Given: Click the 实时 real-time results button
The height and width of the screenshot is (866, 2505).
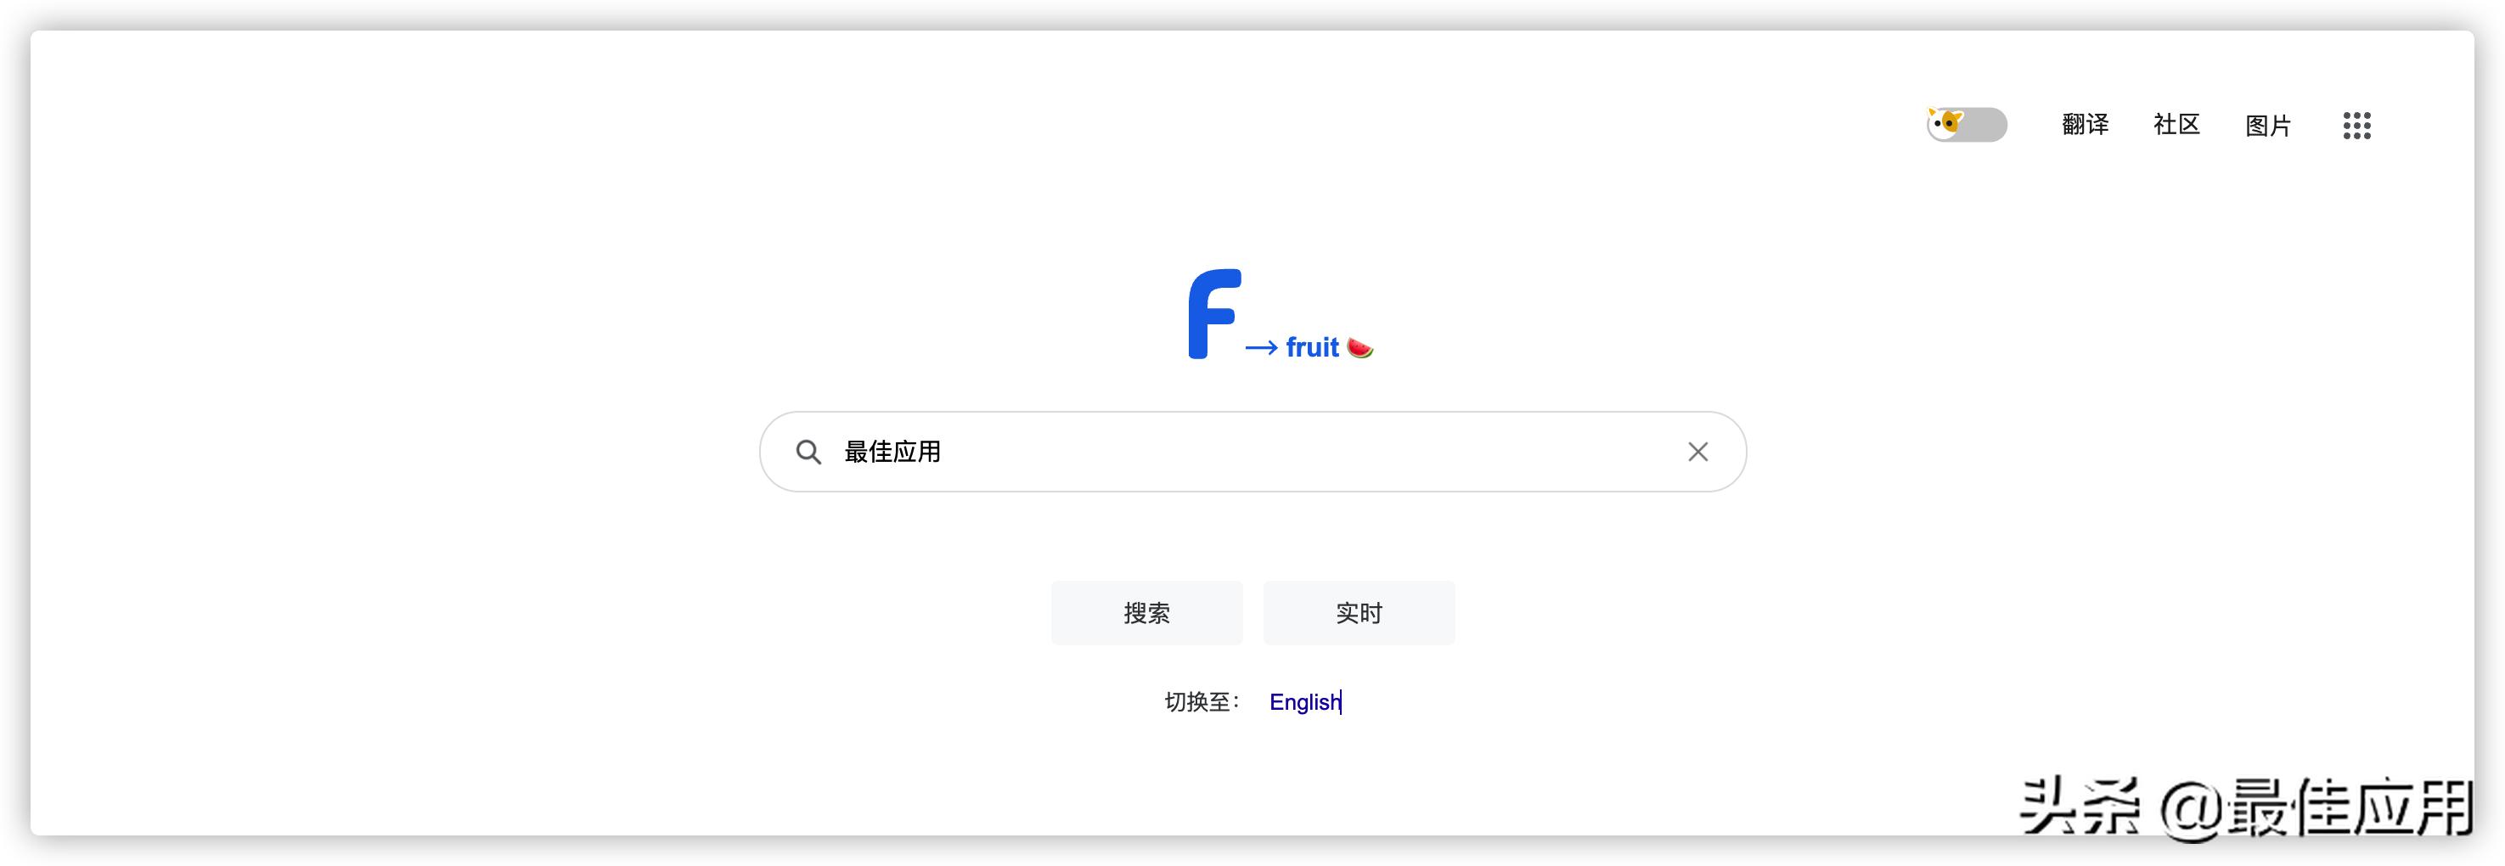Looking at the screenshot, I should click(x=1359, y=612).
